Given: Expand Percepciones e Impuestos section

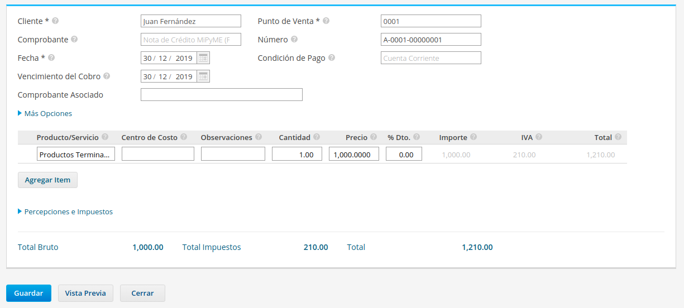Looking at the screenshot, I should pyautogui.click(x=65, y=212).
